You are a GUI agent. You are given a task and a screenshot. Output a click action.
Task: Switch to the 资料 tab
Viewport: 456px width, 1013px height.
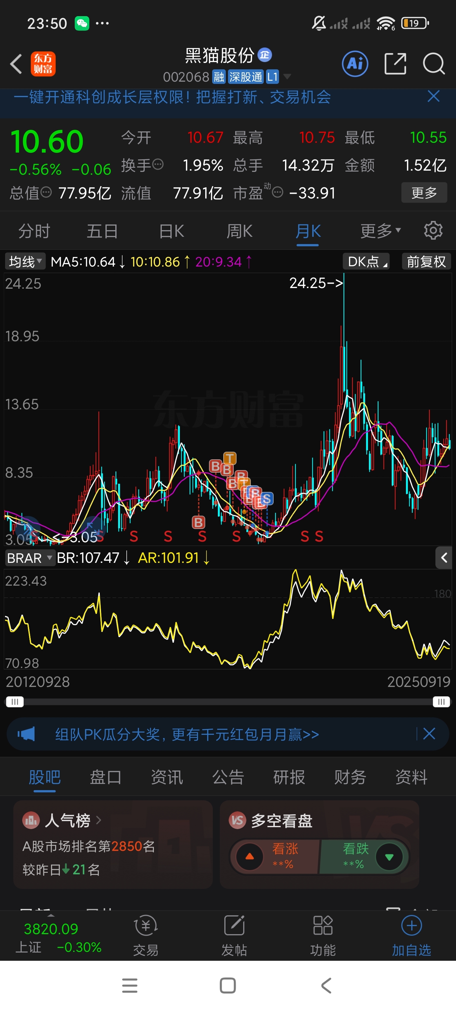point(411,777)
